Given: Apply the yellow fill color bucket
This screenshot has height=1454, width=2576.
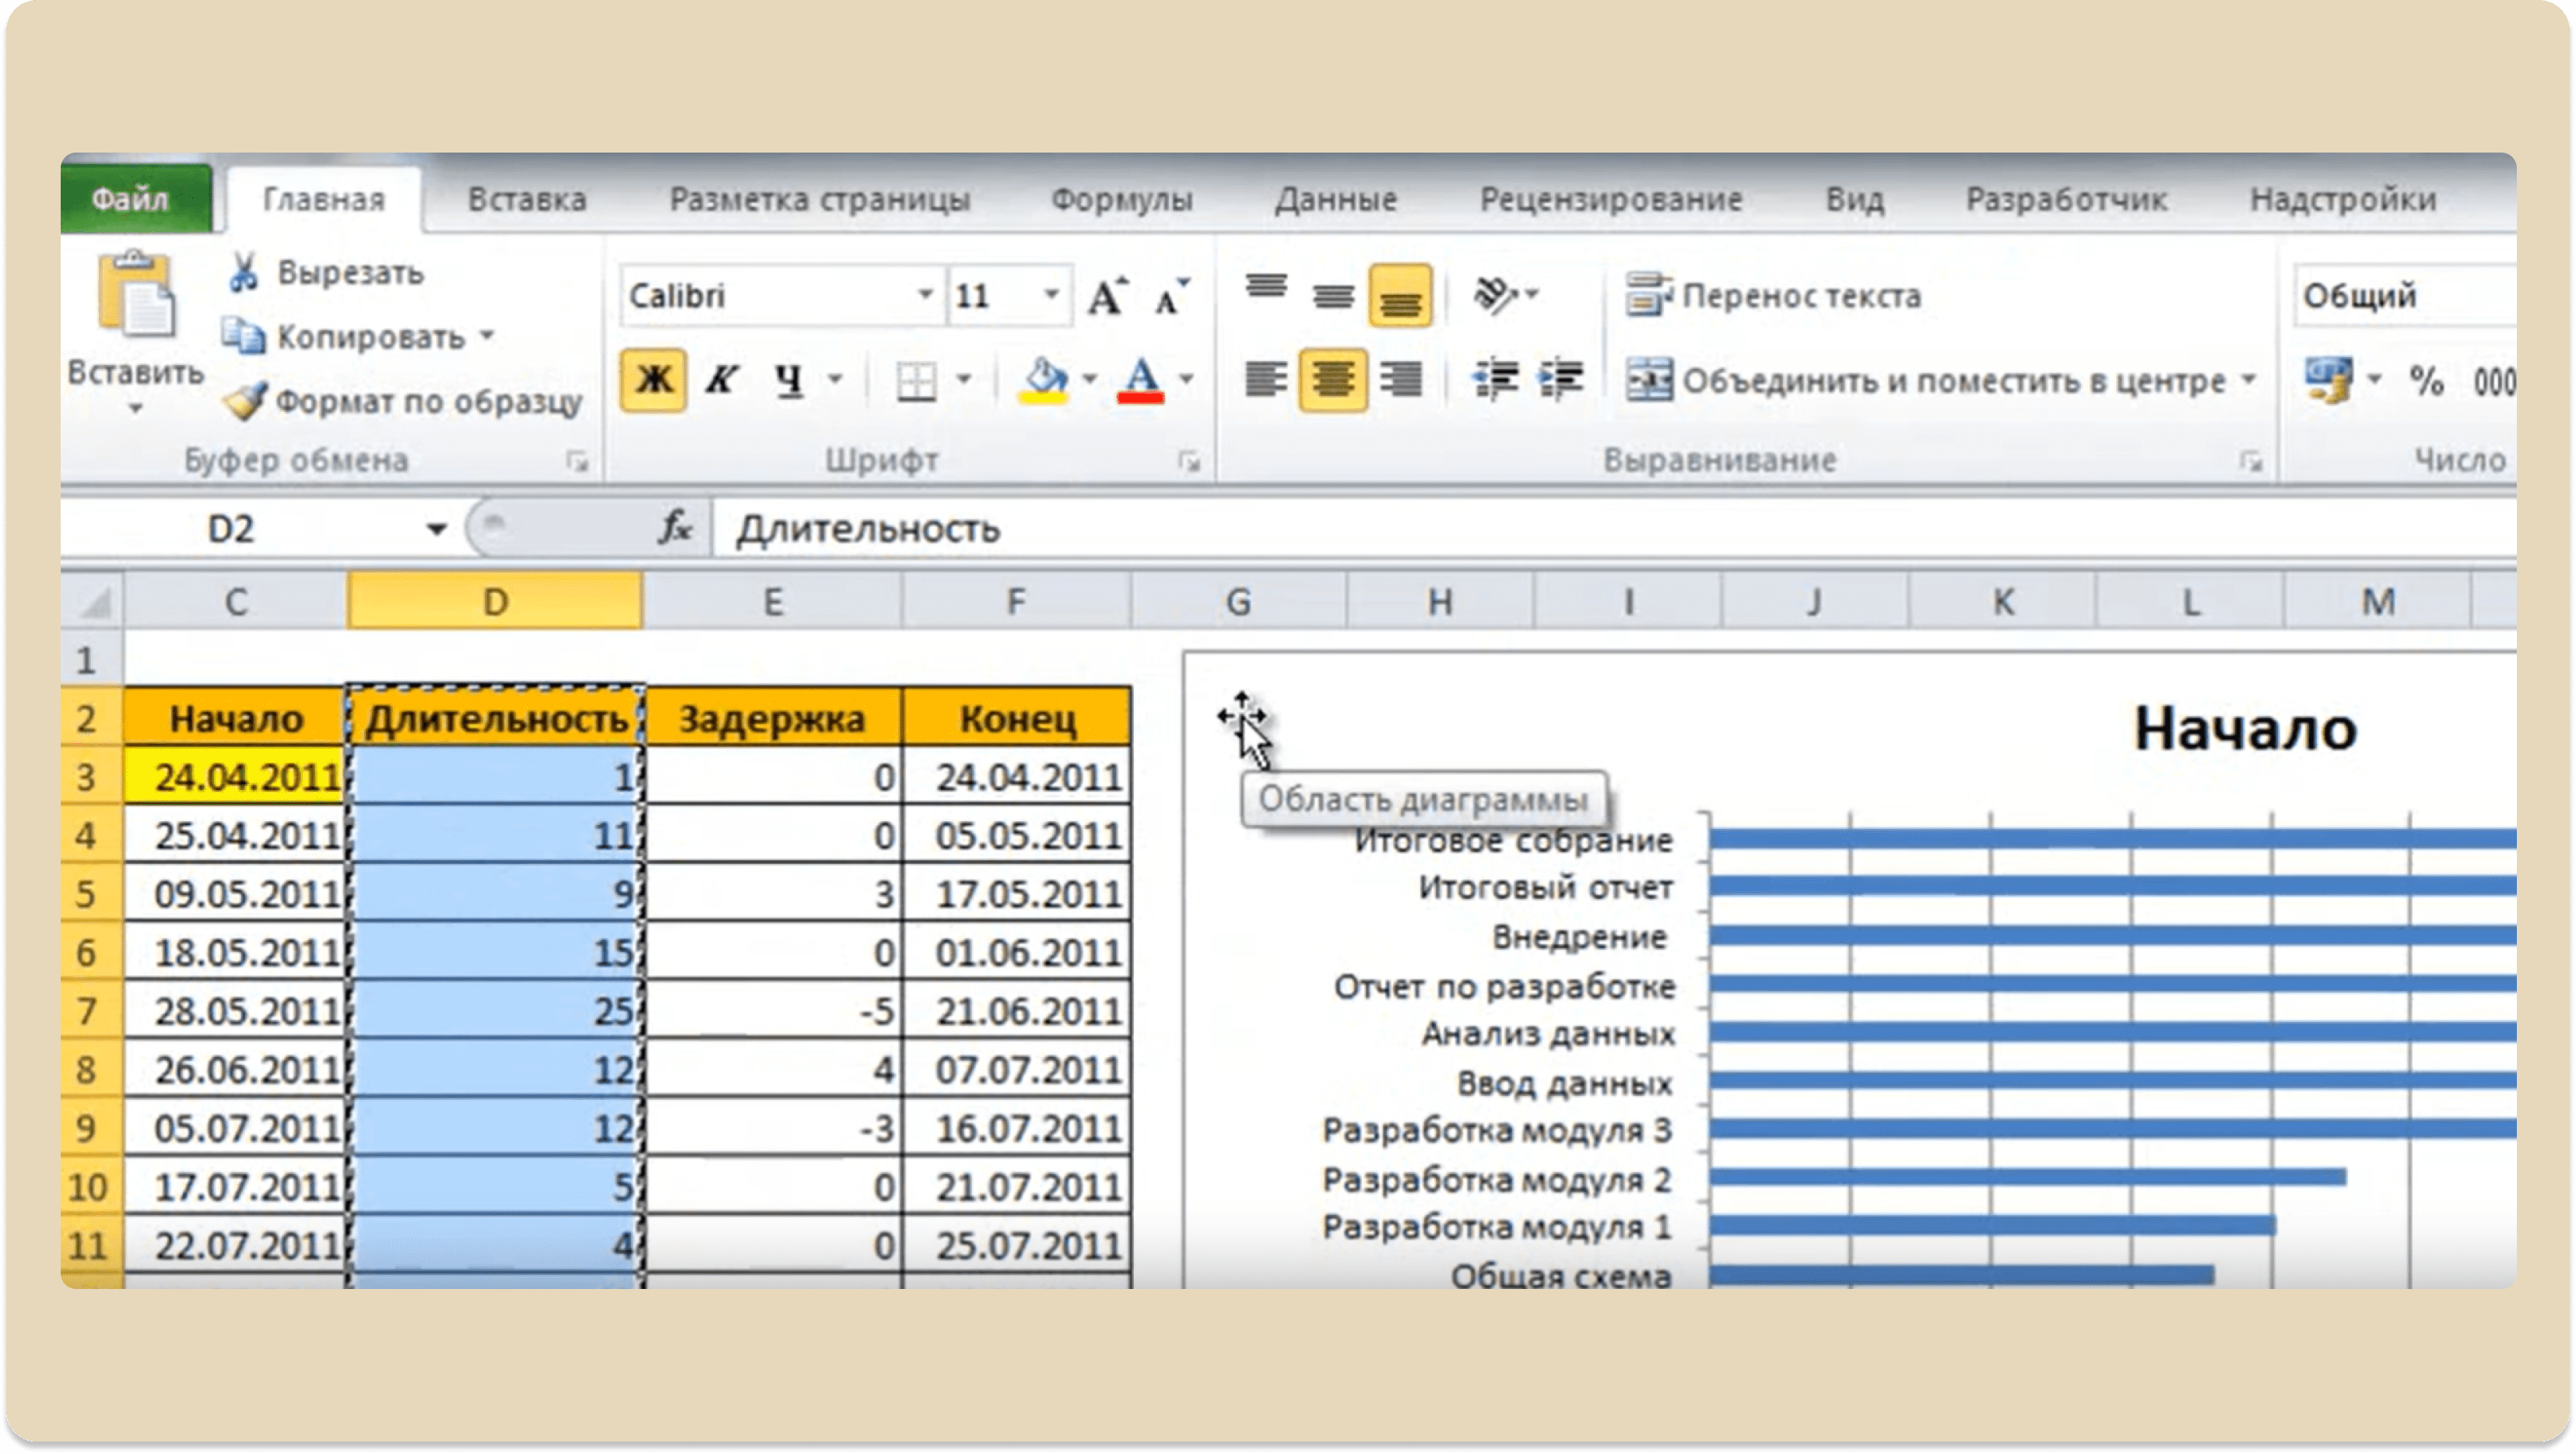Looking at the screenshot, I should [1043, 380].
